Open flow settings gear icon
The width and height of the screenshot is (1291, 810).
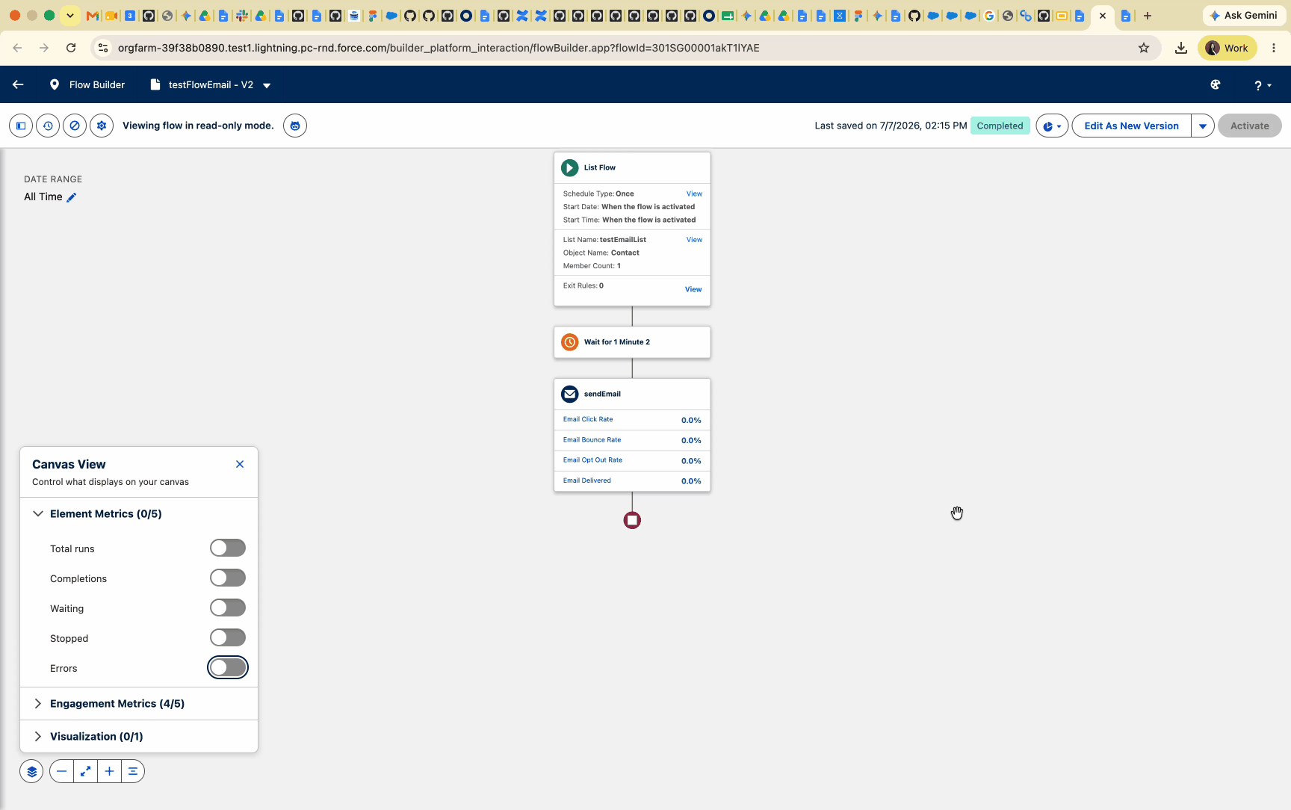click(x=102, y=126)
